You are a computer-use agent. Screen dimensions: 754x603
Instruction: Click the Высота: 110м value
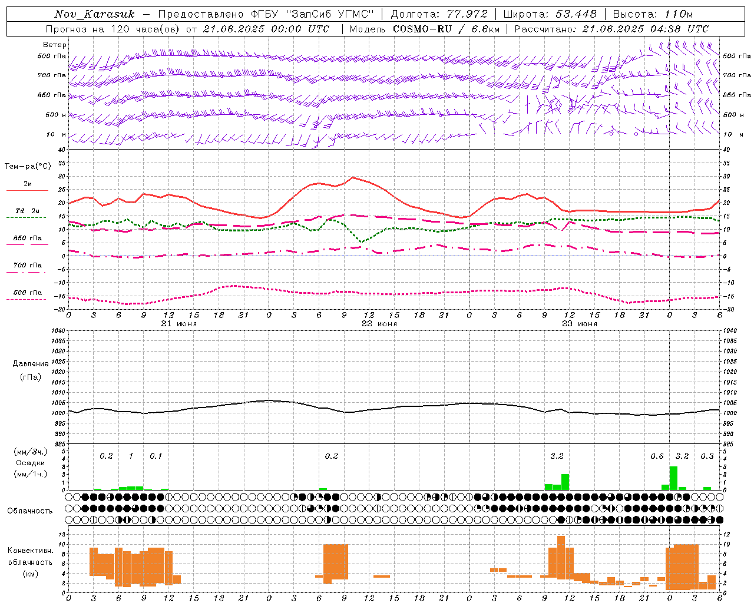pos(653,14)
